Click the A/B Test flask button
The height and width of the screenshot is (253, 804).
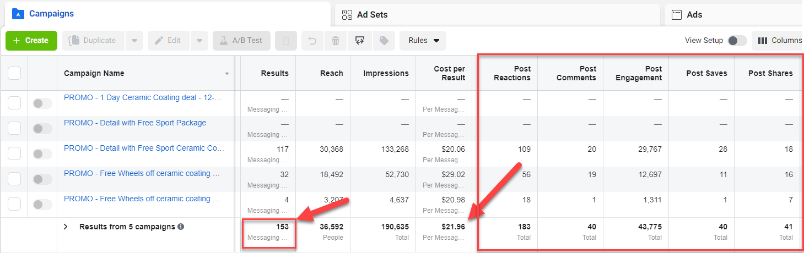tap(241, 41)
